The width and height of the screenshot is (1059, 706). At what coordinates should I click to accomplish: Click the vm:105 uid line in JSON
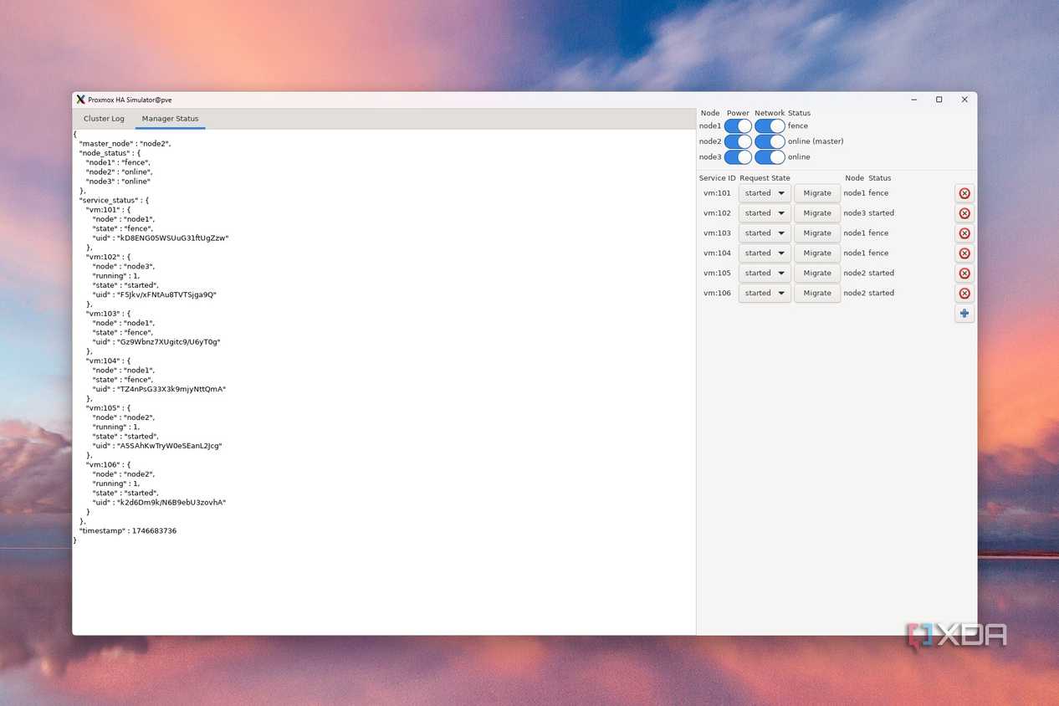(157, 446)
